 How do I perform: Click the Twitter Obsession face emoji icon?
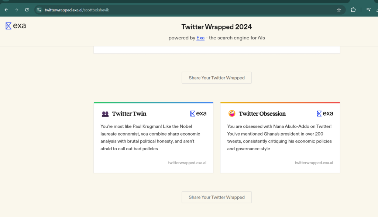pyautogui.click(x=232, y=113)
